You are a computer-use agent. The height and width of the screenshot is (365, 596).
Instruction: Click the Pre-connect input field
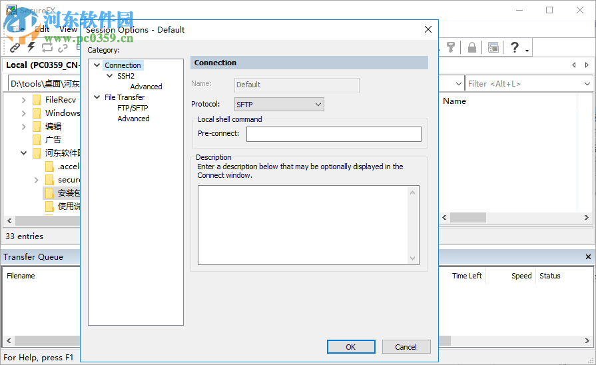click(334, 134)
